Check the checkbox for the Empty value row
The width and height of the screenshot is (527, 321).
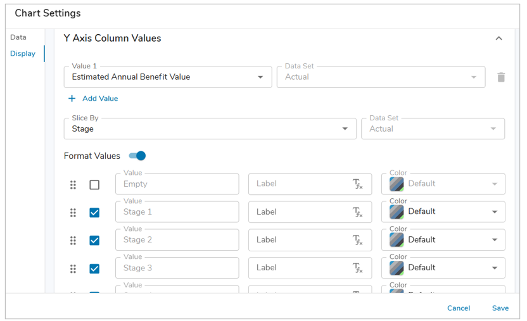pos(94,185)
